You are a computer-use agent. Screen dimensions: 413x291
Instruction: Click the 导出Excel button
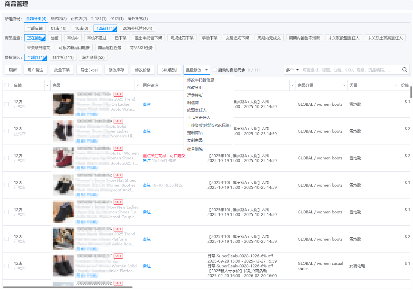click(89, 70)
